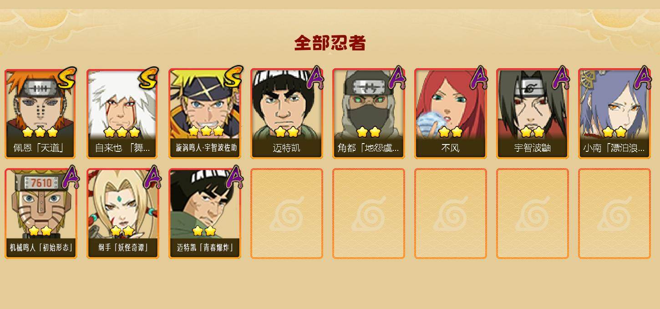Image resolution: width=660 pixels, height=309 pixels.
Task: Select the 佩恩「天道」 ninja card
Action: point(41,114)
